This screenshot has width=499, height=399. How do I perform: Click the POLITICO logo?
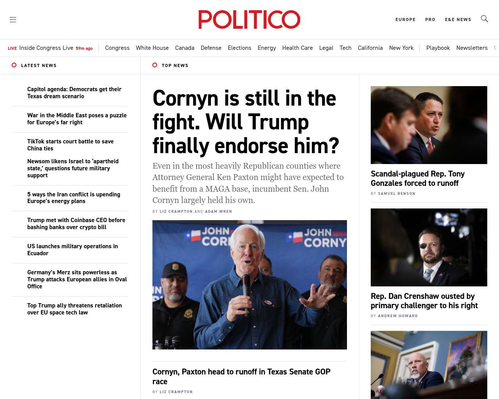249,19
